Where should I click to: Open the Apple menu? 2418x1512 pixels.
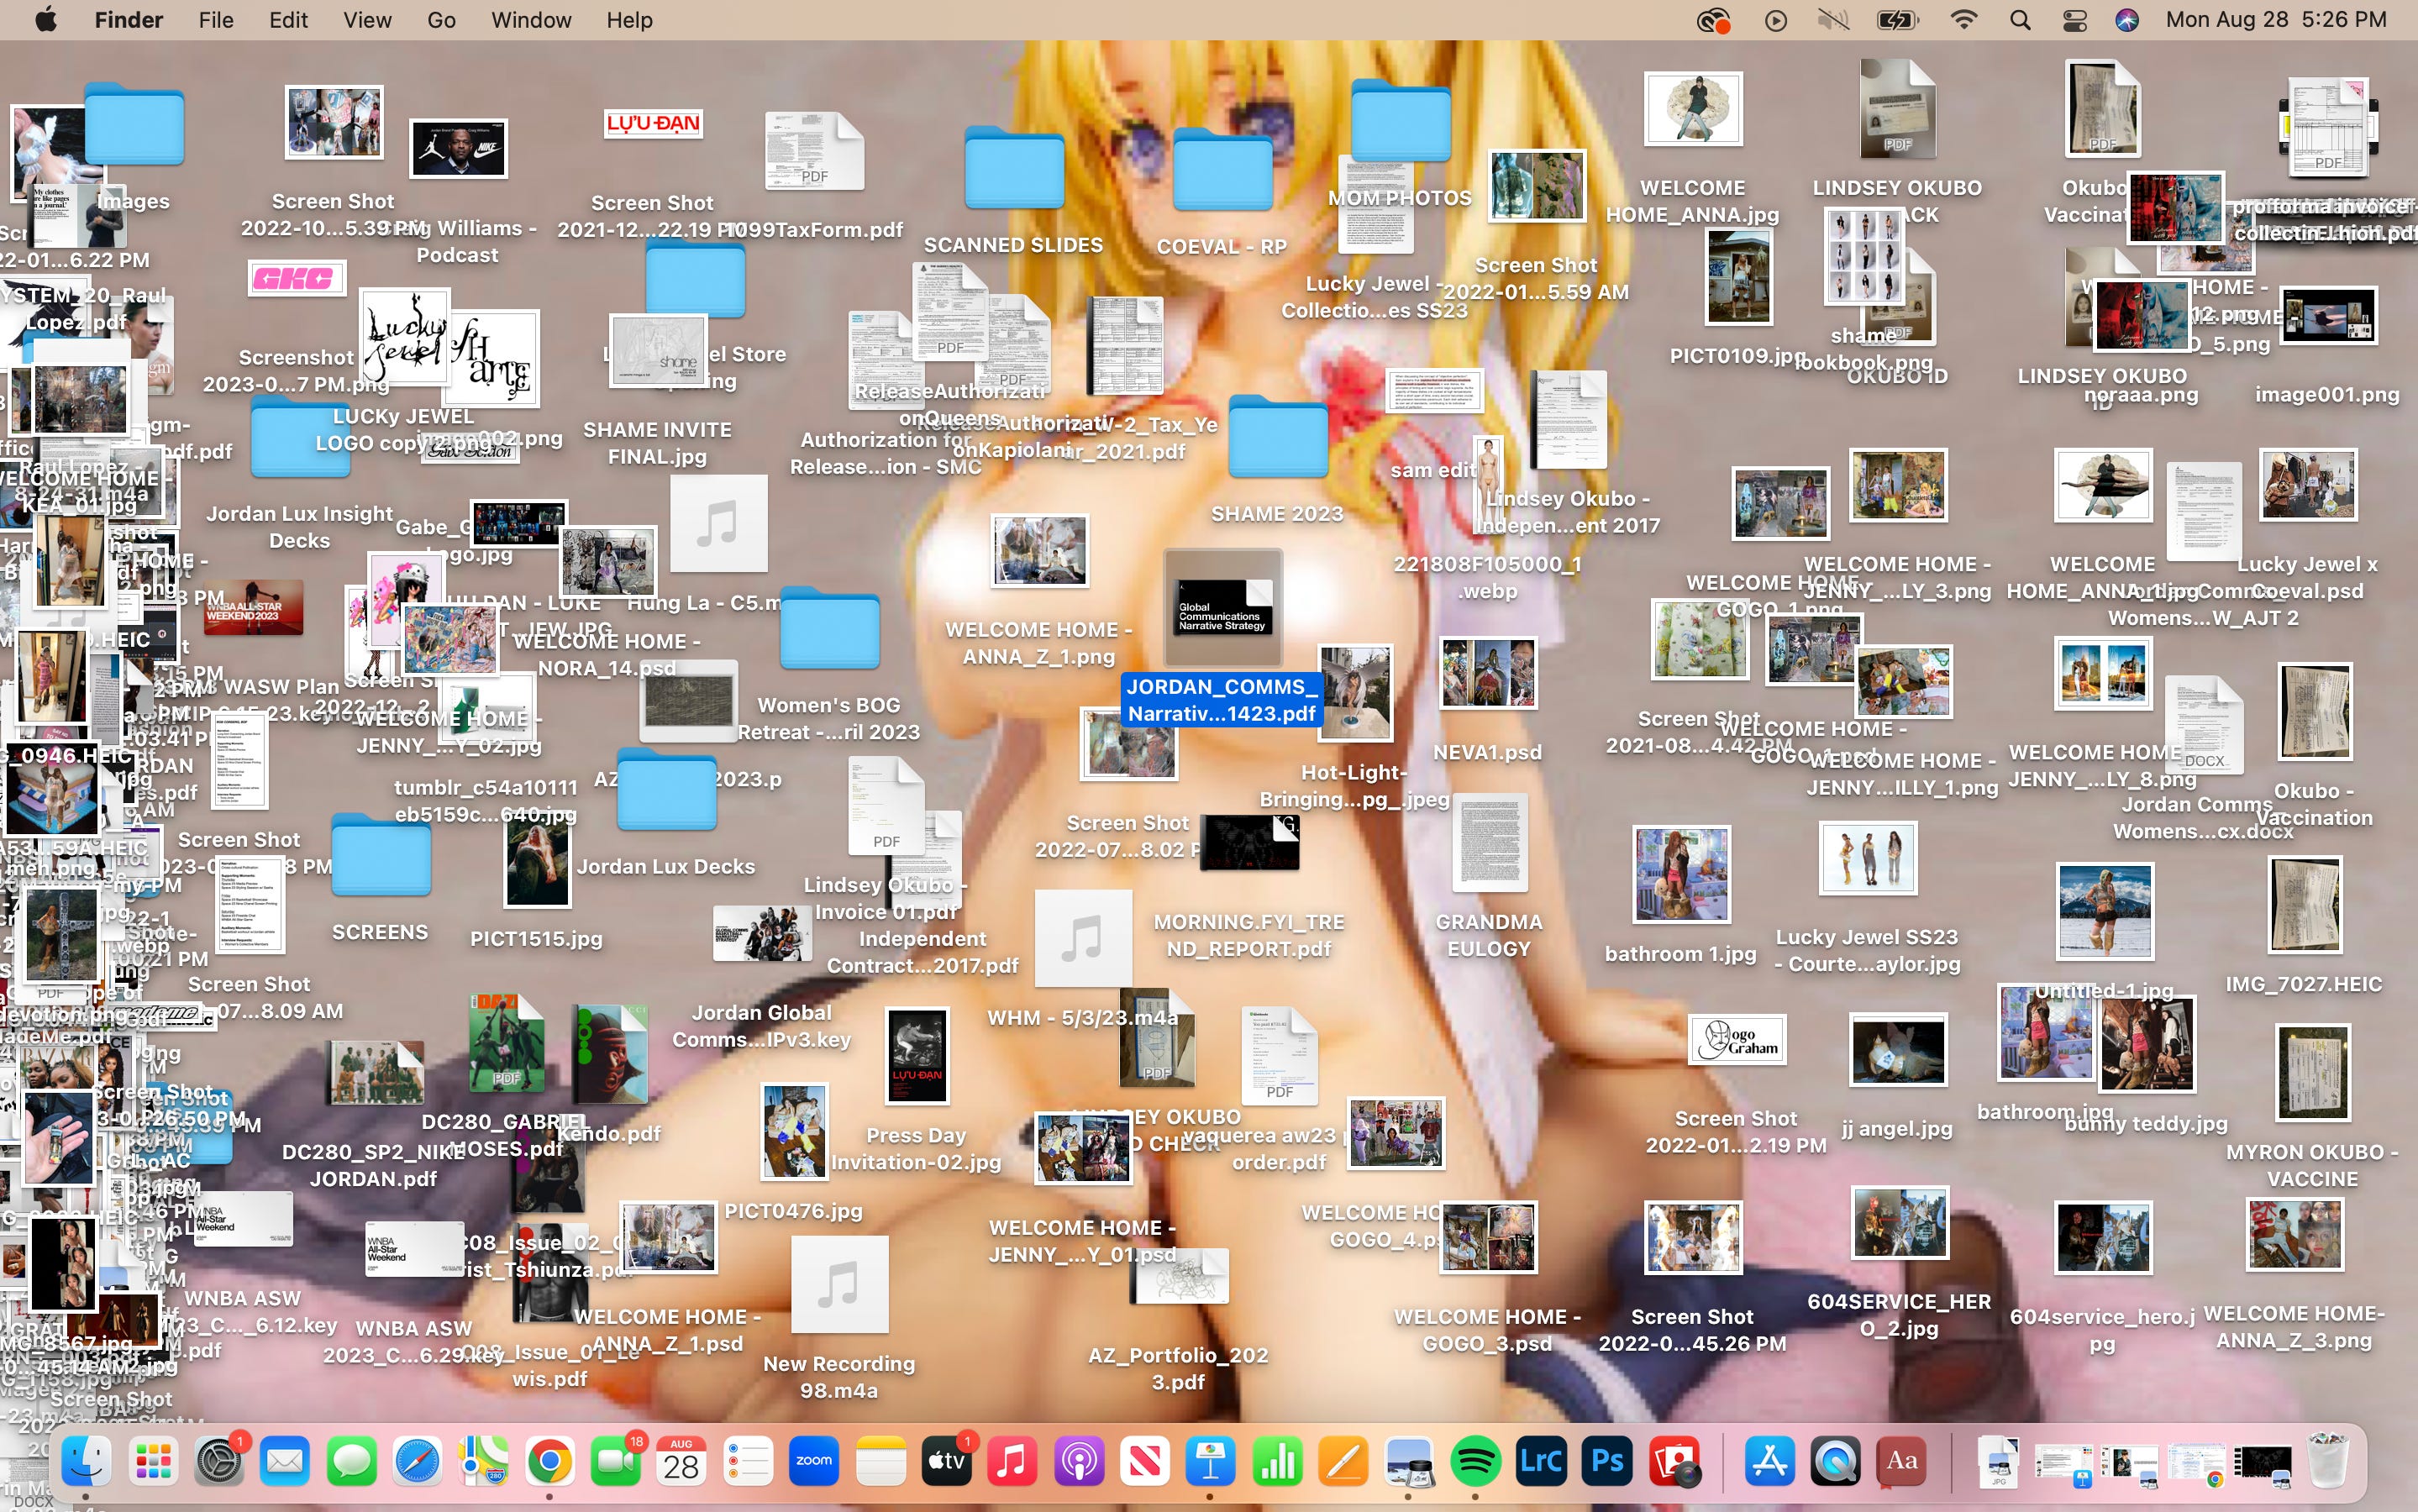tap(45, 20)
